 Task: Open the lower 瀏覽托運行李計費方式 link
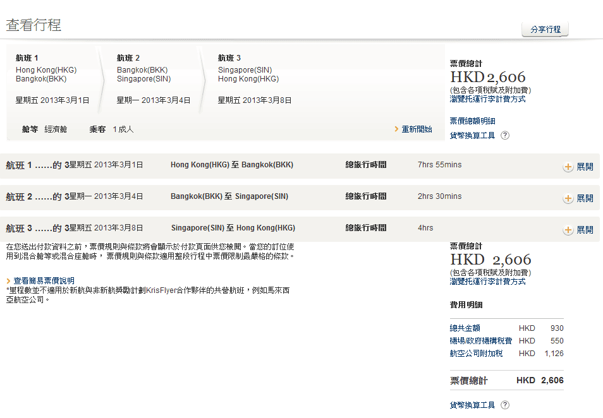pos(487,282)
